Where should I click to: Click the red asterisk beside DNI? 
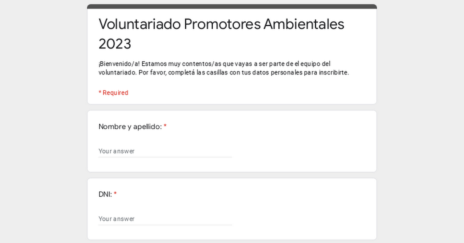(115, 194)
